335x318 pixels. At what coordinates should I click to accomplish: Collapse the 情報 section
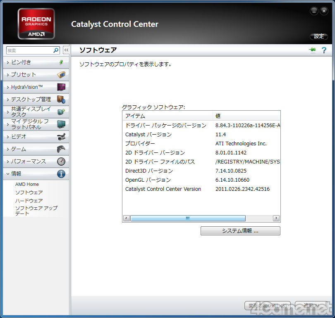[x=36, y=174]
